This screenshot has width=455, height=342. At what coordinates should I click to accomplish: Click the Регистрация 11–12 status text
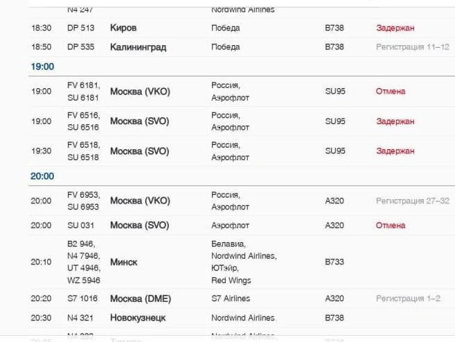412,47
